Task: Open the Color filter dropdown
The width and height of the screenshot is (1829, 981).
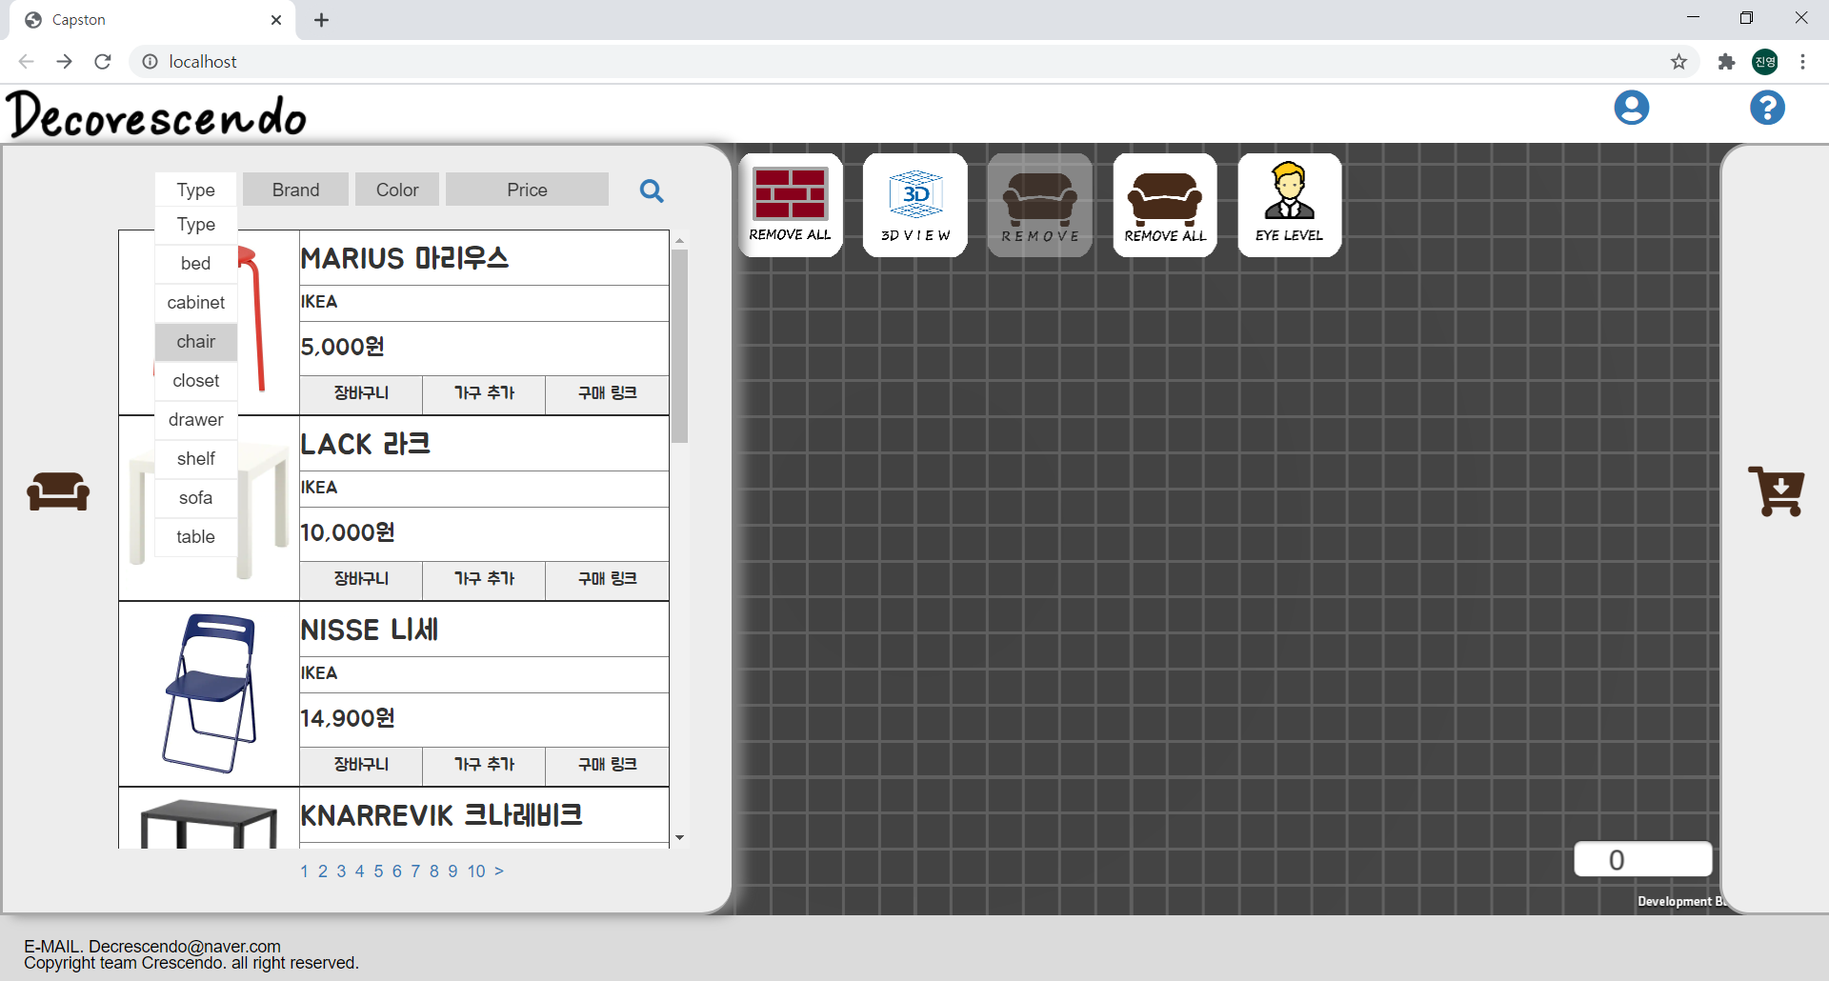Action: click(396, 189)
